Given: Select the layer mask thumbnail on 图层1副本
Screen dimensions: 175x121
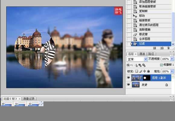Looking at the screenshot, I should tap(147, 78).
